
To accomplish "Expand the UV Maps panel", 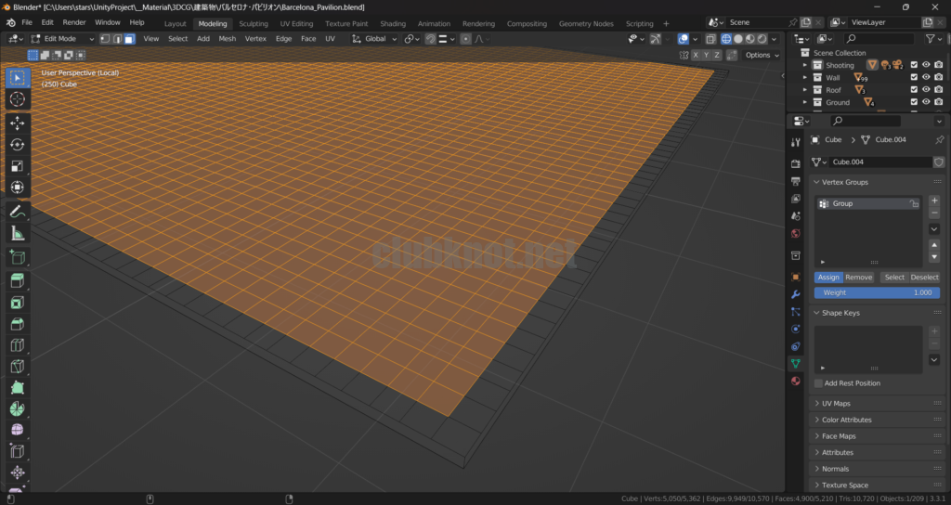I will click(x=836, y=404).
